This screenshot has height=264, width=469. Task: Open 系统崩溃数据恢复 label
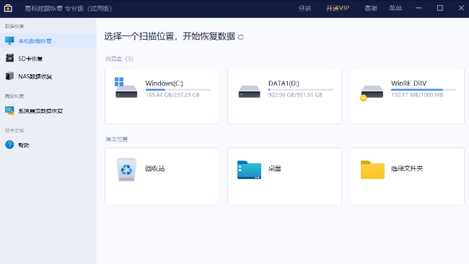tap(40, 111)
